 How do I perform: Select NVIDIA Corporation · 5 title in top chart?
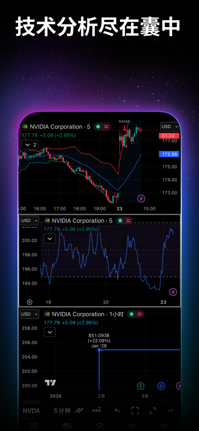coord(60,126)
